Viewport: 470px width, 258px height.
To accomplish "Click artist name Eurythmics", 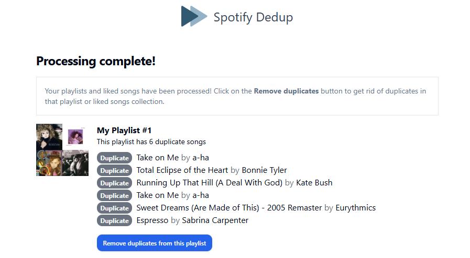I will (355, 208).
